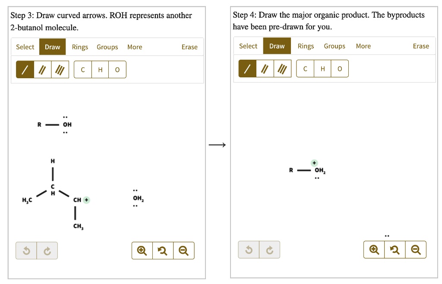The image size is (442, 284).
Task: Toggle the Hydrogen atom tool in Step 4
Action: (x=322, y=68)
